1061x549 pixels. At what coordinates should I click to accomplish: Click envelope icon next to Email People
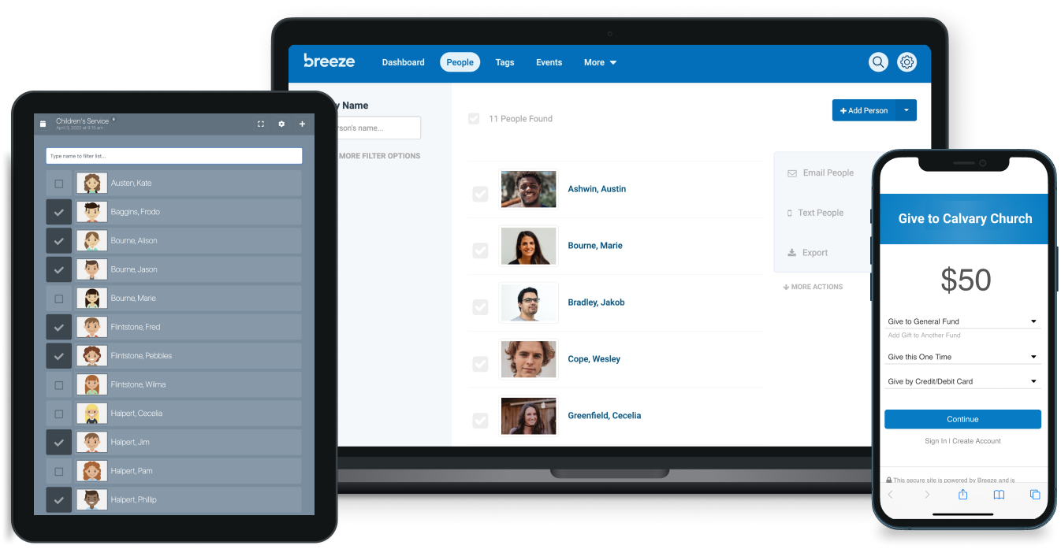(x=791, y=173)
